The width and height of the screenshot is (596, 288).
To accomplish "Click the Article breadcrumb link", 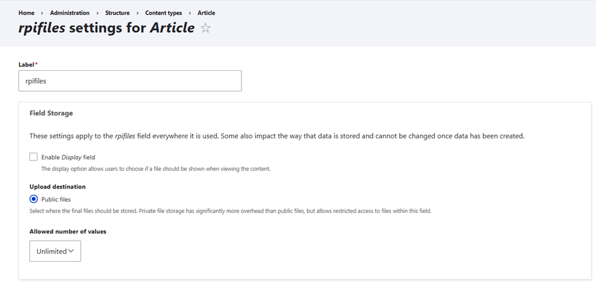I will pyautogui.click(x=206, y=13).
